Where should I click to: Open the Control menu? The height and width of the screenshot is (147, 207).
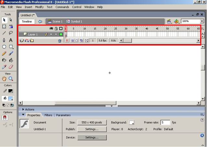[77, 7]
